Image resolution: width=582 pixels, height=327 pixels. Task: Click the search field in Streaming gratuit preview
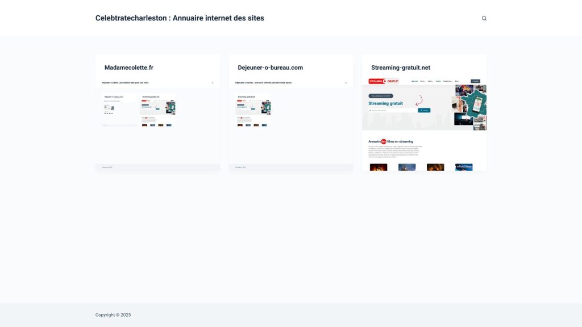point(392,110)
